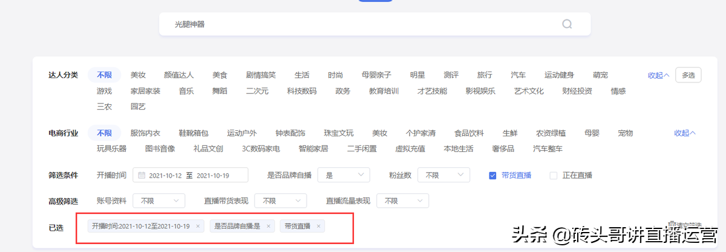Check the 正在直播 checkbox
Viewport: 726px width, 252px height.
coord(553,175)
